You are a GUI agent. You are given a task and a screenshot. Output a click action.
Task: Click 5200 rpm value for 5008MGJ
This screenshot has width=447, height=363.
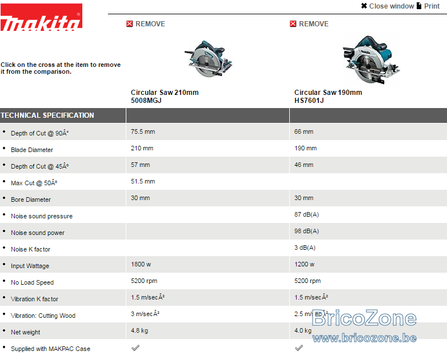point(144,281)
